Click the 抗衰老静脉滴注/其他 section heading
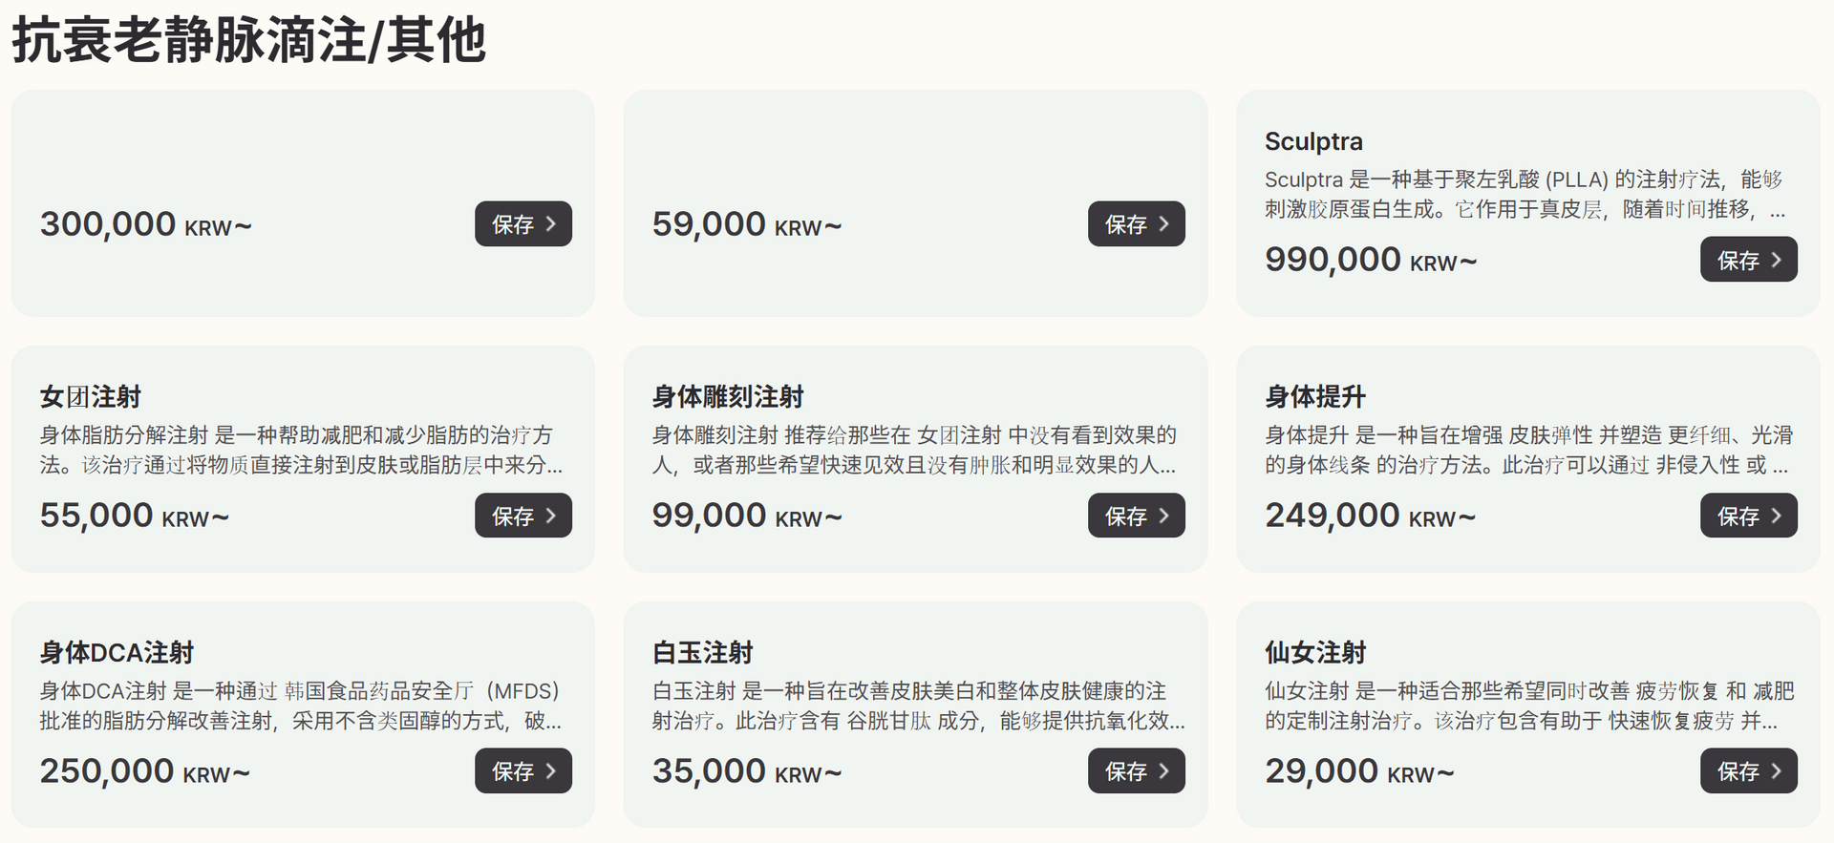Screen dimensions: 1834x843 pos(248,42)
